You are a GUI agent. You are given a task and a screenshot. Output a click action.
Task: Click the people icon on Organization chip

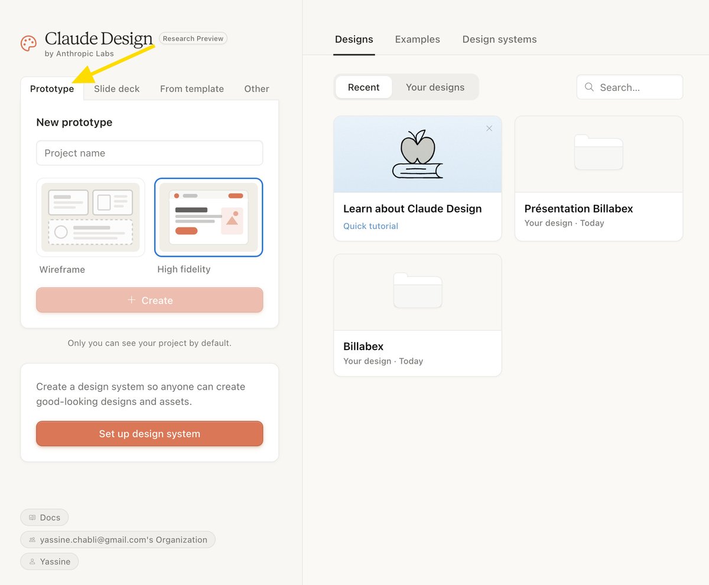click(x=32, y=540)
